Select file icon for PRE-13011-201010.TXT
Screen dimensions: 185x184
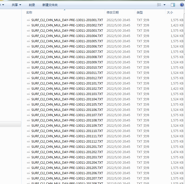28,68
